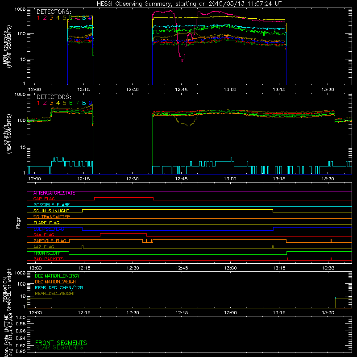The image size is (357, 357).
Task: Click detector '6' in rear segments legend
Action: tap(71, 103)
